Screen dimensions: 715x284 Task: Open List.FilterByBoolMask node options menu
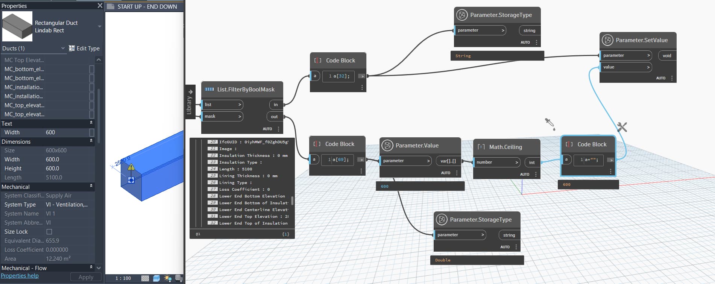(x=278, y=129)
